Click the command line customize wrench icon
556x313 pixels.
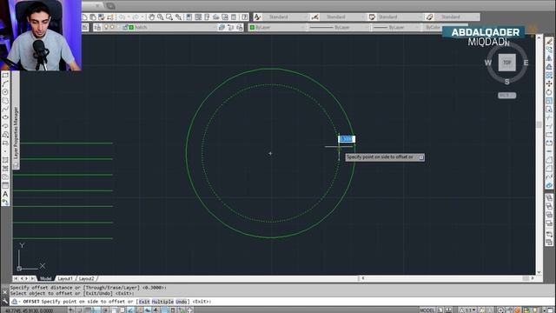[5, 302]
